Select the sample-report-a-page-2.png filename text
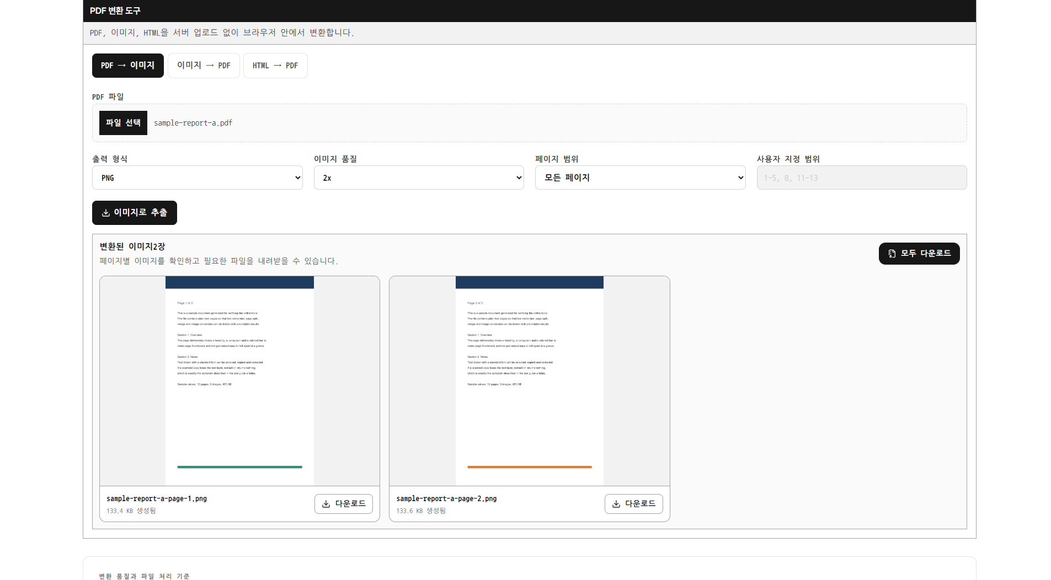The width and height of the screenshot is (1051, 580). point(446,498)
